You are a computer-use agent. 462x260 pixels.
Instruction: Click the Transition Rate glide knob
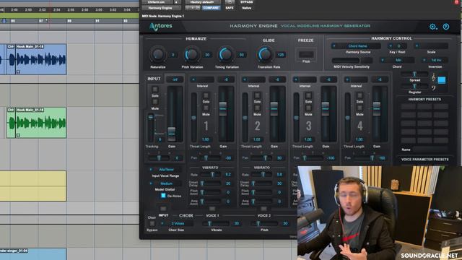pos(265,54)
